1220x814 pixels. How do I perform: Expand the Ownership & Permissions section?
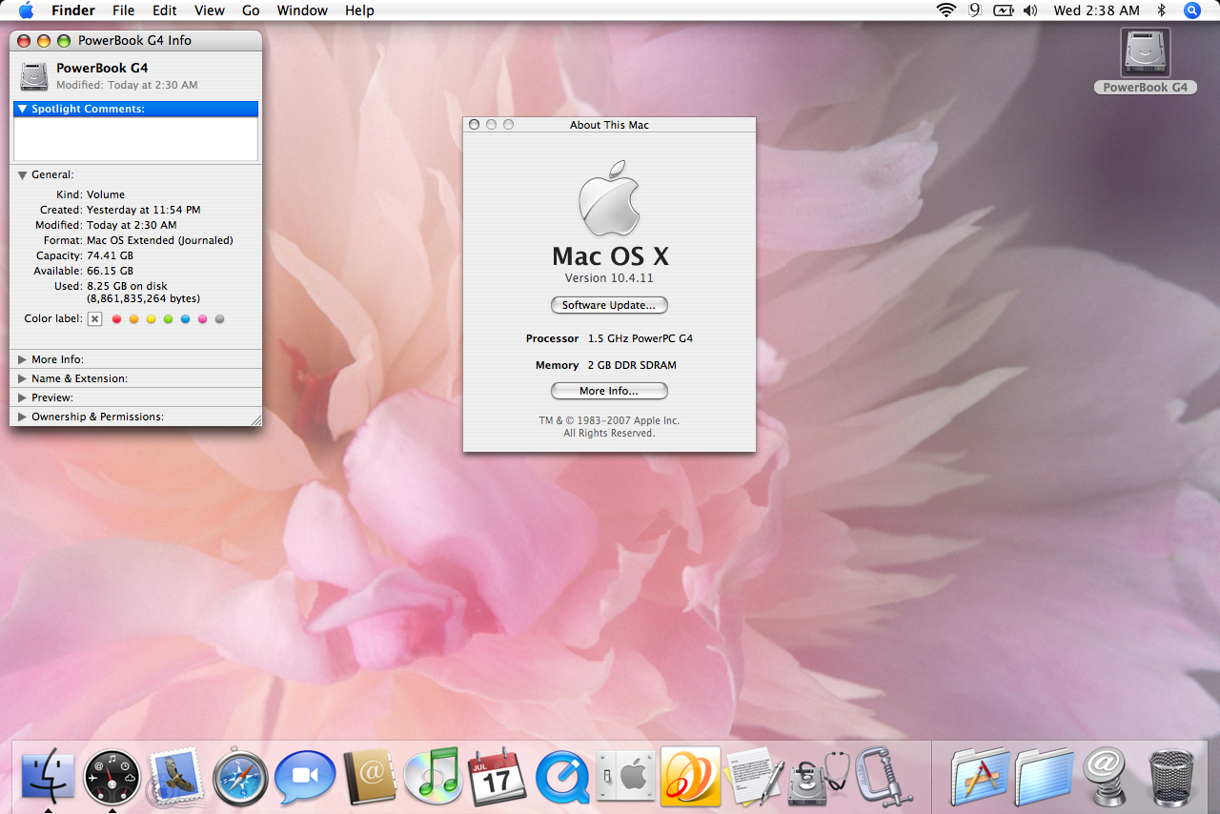coord(22,417)
